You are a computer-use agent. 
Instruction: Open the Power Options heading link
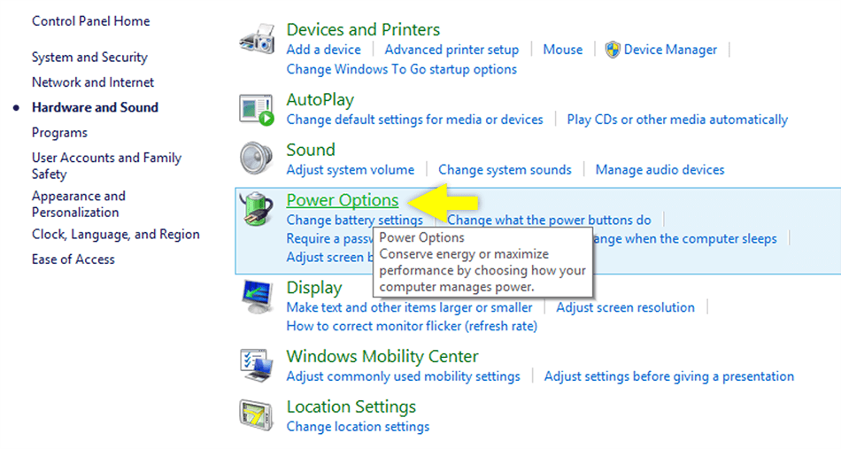(343, 200)
